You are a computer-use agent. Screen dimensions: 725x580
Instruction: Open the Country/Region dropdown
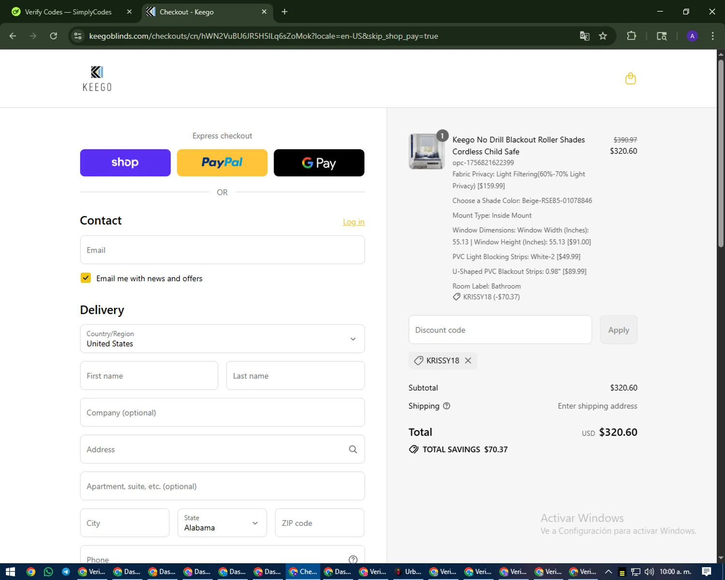click(222, 339)
